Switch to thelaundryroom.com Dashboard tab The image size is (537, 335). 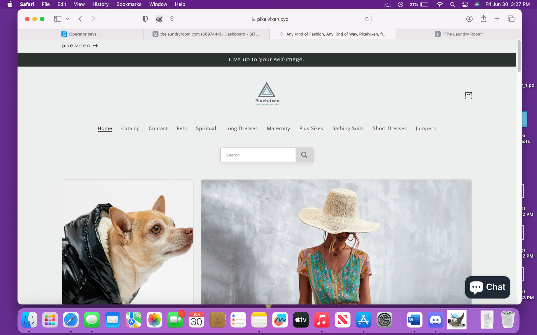tap(206, 34)
